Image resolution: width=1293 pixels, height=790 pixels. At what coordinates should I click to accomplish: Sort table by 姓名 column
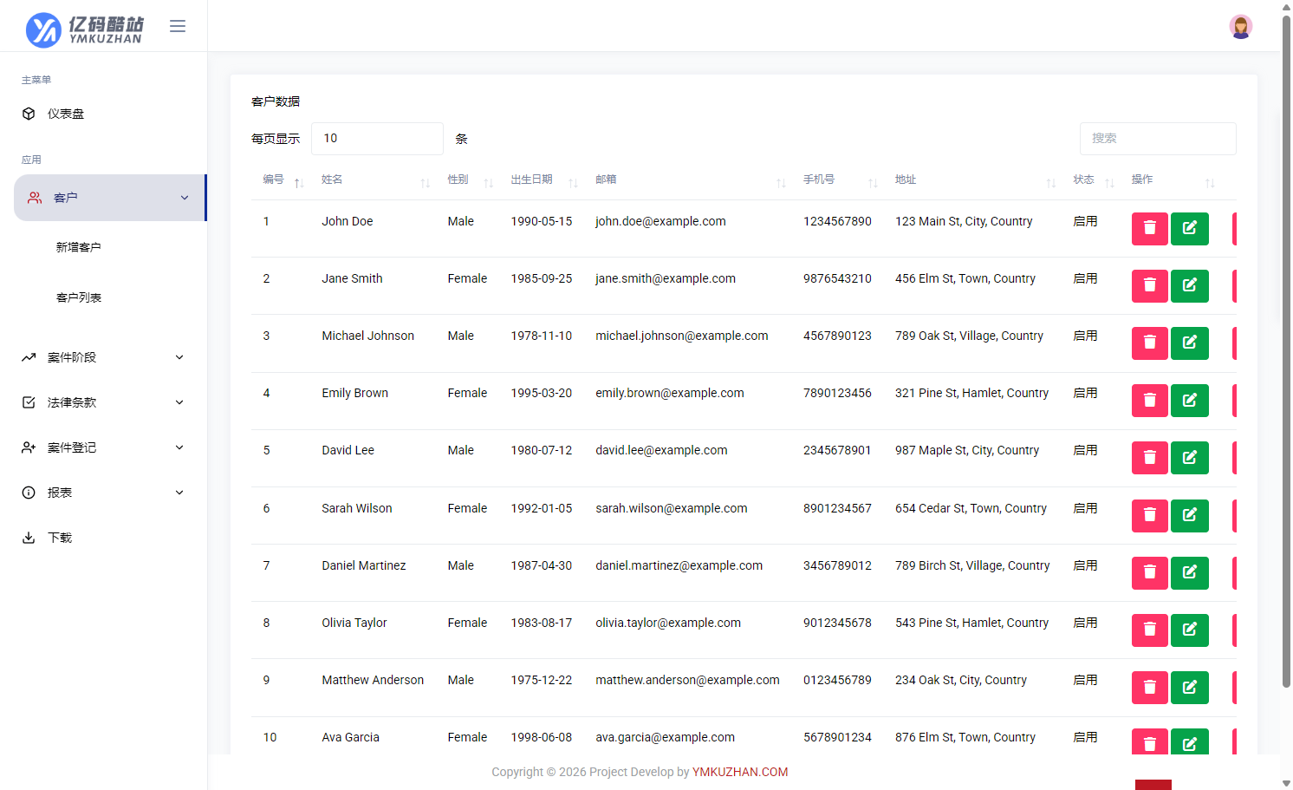tap(373, 180)
